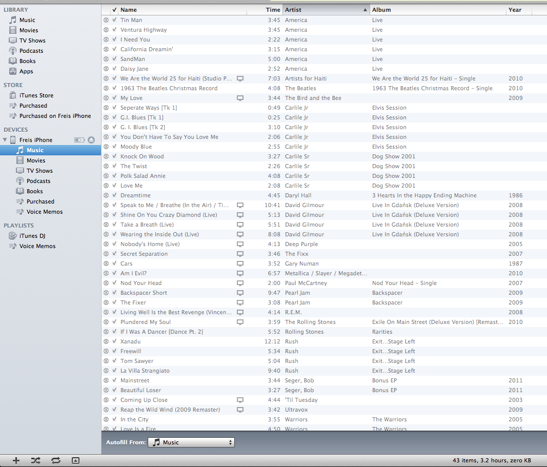Click the video icon next to My Love
The height and width of the screenshot is (467, 547).
point(240,98)
